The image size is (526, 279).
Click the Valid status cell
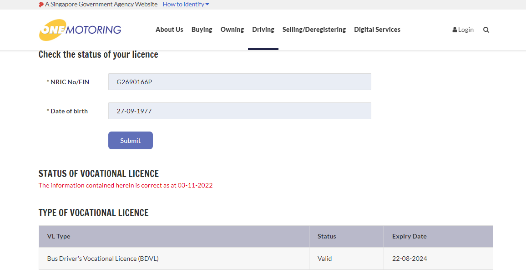tap(324, 259)
